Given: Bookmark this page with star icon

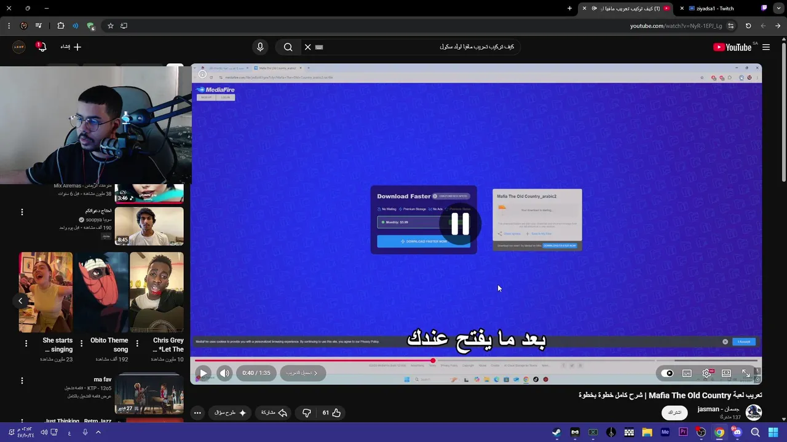Looking at the screenshot, I should point(111,26).
